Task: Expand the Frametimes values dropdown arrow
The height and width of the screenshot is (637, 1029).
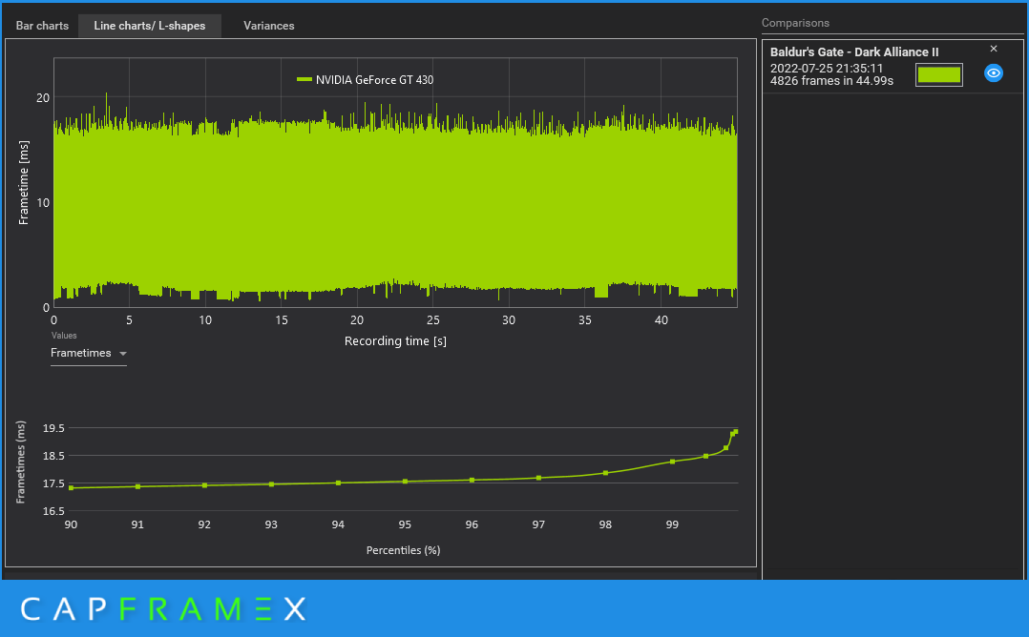Action: click(123, 354)
